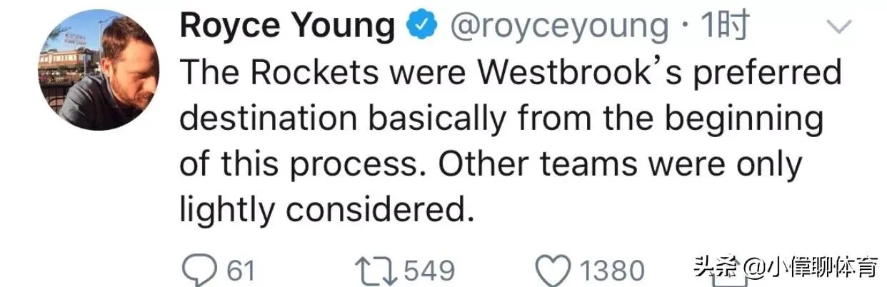The width and height of the screenshot is (887, 287).
Task: Open the @royceyoung handle link
Action: pos(558,27)
